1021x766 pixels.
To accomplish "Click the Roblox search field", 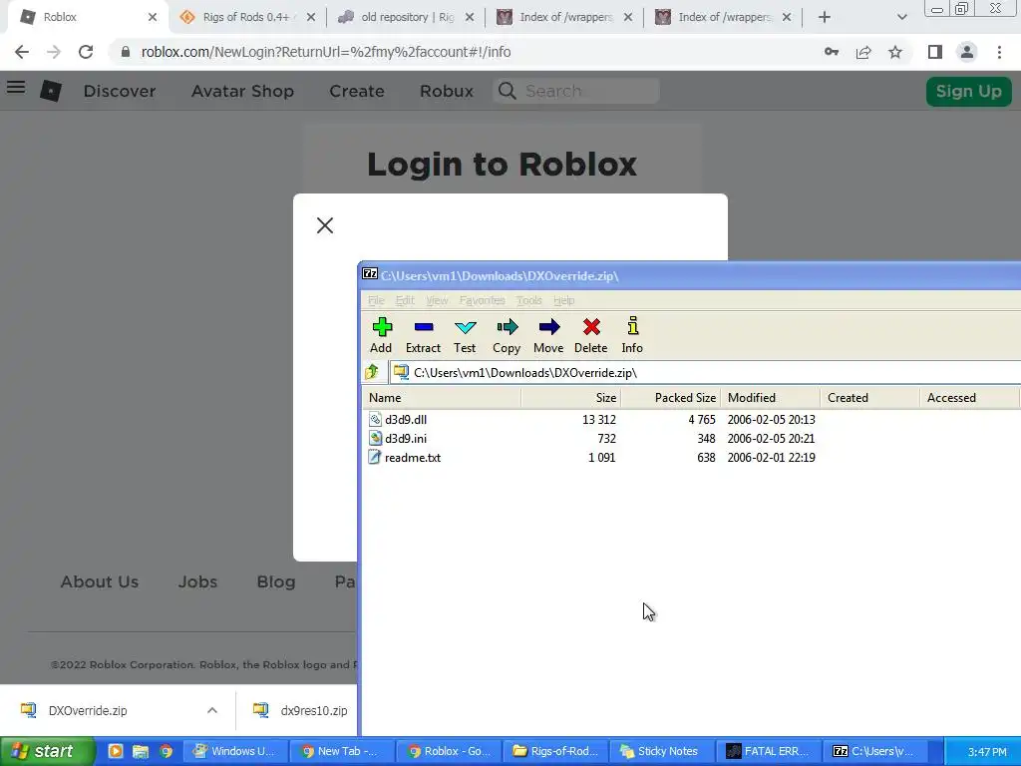I will [576, 91].
